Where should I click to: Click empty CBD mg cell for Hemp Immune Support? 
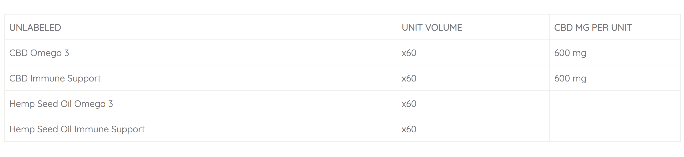615,129
